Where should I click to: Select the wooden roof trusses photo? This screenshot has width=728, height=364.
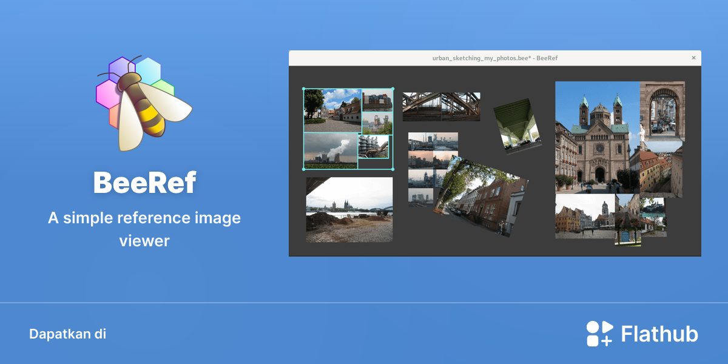441,106
